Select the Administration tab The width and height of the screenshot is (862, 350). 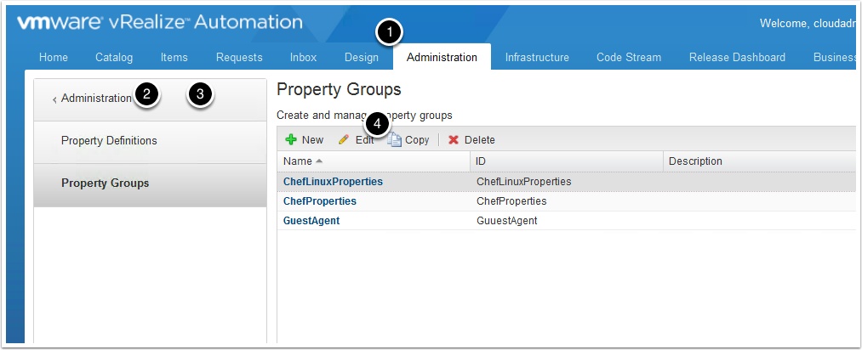[x=442, y=57]
